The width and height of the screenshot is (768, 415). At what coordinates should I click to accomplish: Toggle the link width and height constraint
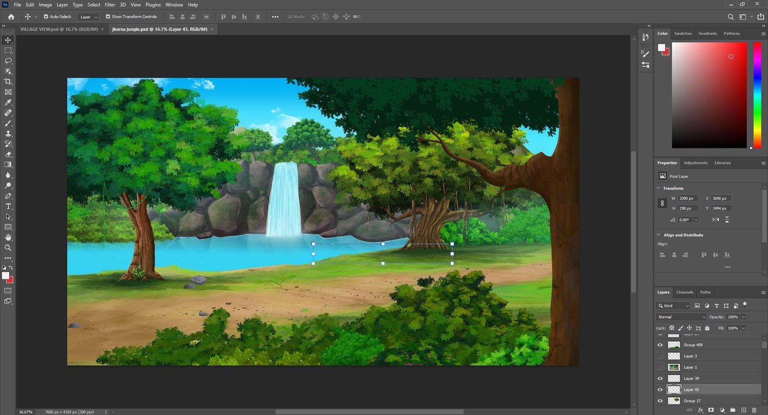tap(662, 203)
